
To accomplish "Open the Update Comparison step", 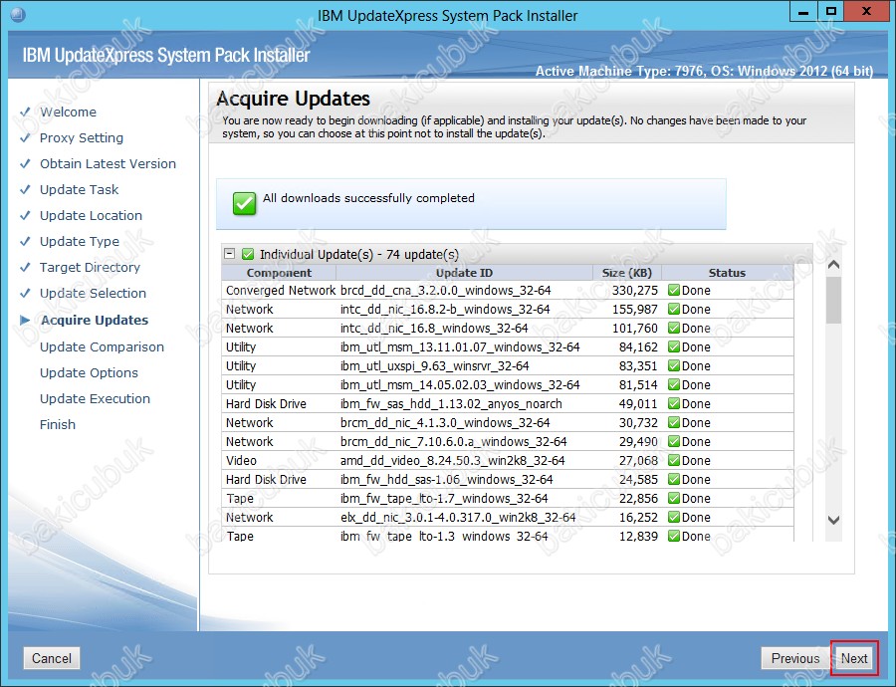I will (x=102, y=346).
